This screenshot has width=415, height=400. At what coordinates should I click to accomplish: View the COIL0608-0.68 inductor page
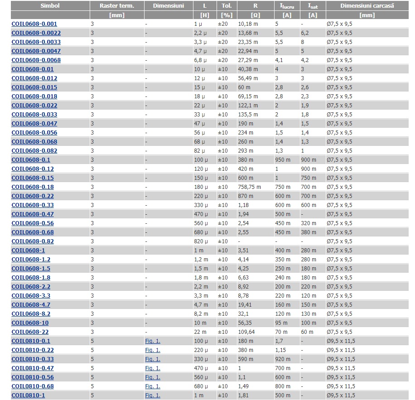pos(33,232)
